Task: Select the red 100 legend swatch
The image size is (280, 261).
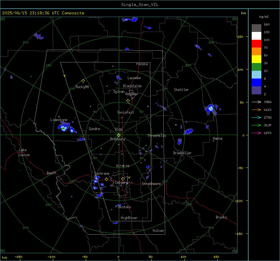Action: point(256,44)
